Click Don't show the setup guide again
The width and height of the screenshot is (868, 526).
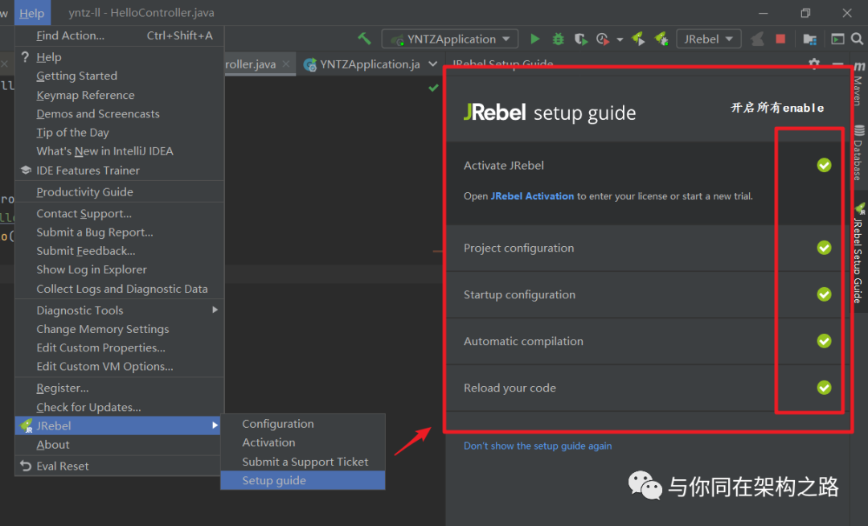click(538, 446)
